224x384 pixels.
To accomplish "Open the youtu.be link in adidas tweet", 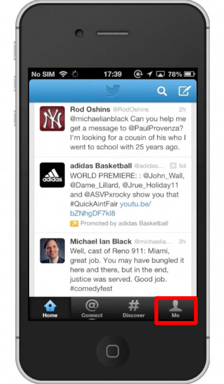I will tap(111, 208).
